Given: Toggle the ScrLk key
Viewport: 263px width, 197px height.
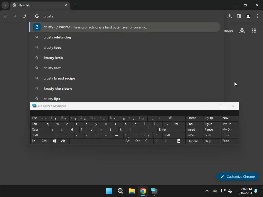Looking at the screenshot, I should pyautogui.click(x=212, y=135).
